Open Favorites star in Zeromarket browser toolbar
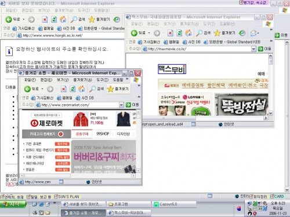Viewport: 290px width, 217px height. (118, 89)
